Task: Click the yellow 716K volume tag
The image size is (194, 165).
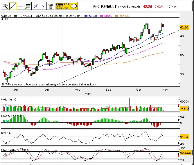Action: pyautogui.click(x=184, y=109)
